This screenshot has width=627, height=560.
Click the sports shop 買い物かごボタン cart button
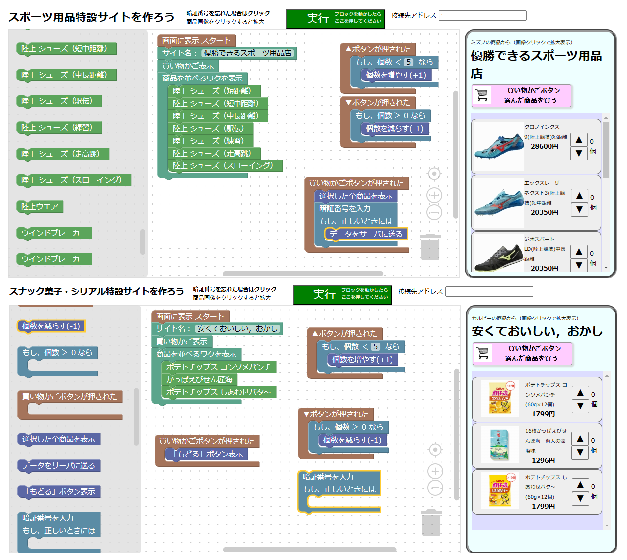[x=522, y=95]
